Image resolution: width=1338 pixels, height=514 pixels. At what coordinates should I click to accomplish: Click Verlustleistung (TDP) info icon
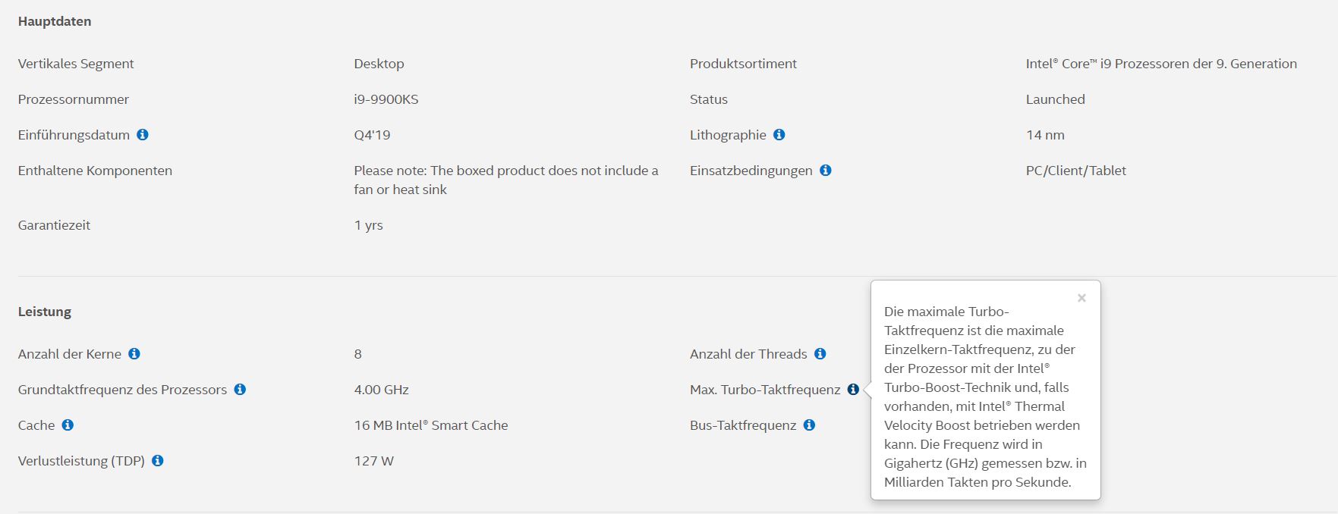point(158,461)
